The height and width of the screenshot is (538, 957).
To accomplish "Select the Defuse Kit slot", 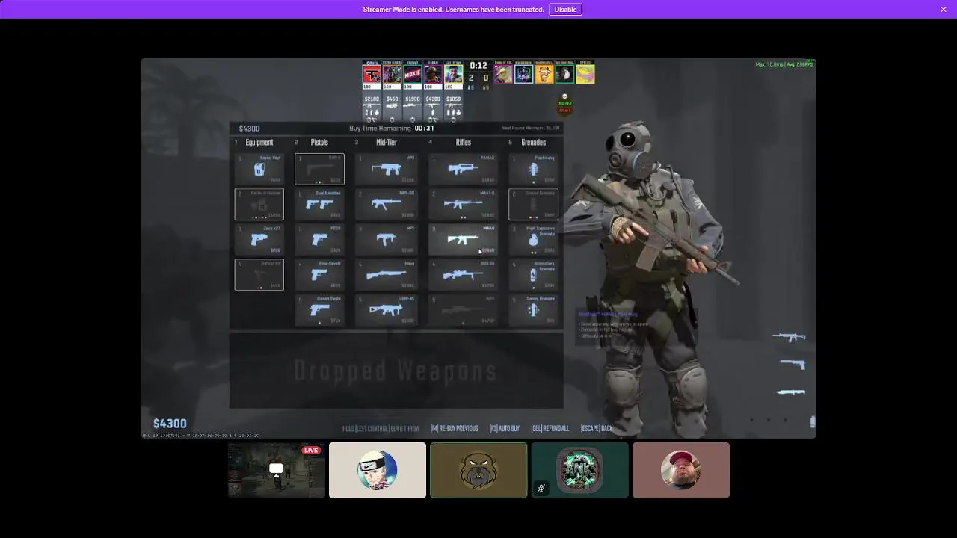I will tap(259, 274).
